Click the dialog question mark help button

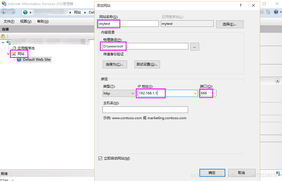(x=241, y=6)
